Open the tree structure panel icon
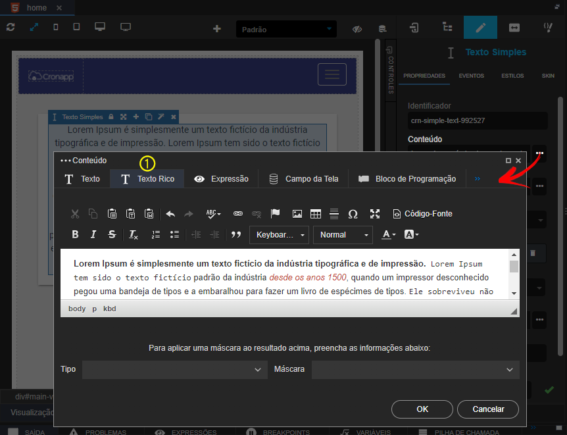Screen dimensions: 567x435 pos(447,27)
